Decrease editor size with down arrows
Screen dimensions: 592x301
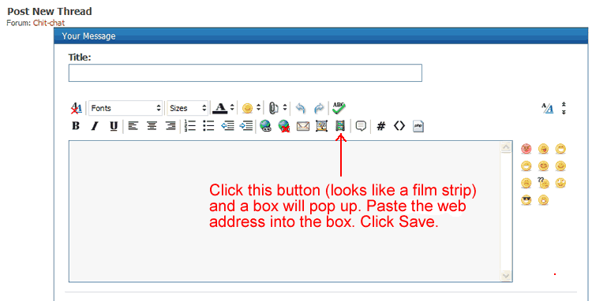pos(564,112)
